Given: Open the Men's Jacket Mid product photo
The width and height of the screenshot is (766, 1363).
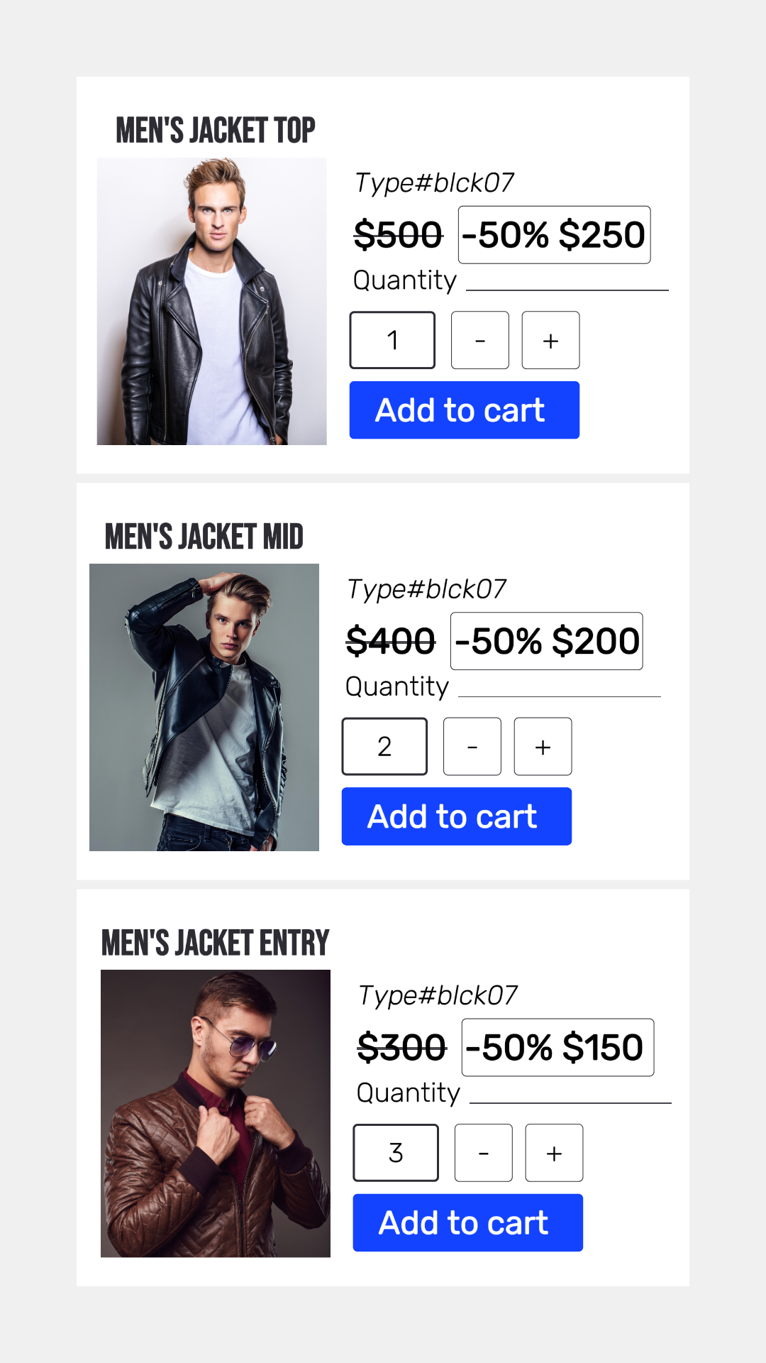Looking at the screenshot, I should 204,708.
